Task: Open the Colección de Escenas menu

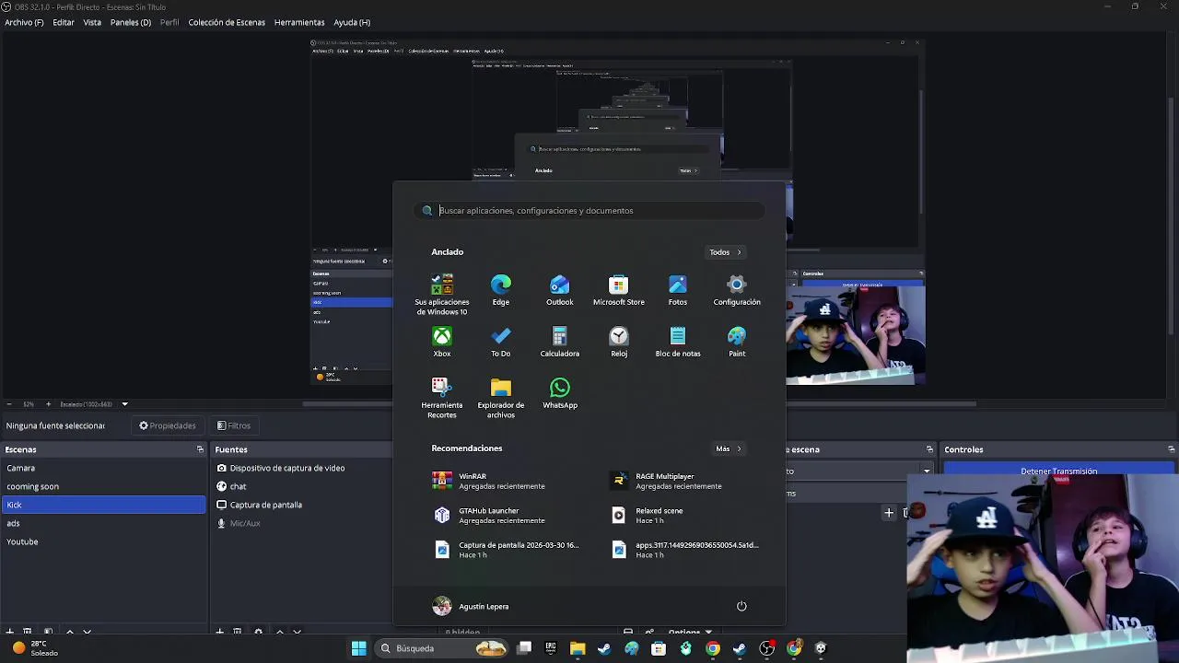Action: coord(227,22)
